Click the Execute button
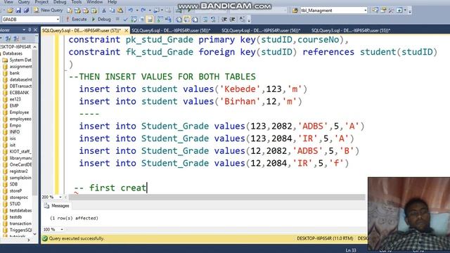This screenshot has width=450, height=253. point(76,19)
